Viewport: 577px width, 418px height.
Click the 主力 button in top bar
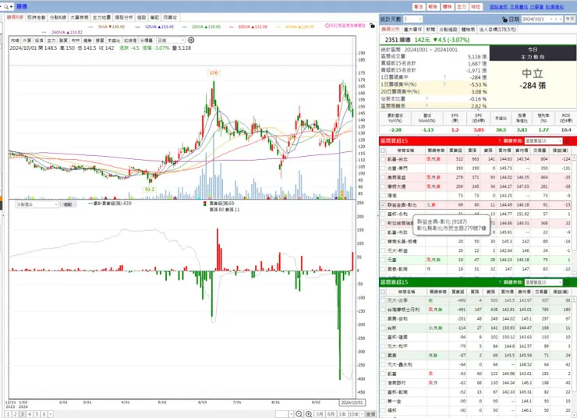[x=462, y=6]
